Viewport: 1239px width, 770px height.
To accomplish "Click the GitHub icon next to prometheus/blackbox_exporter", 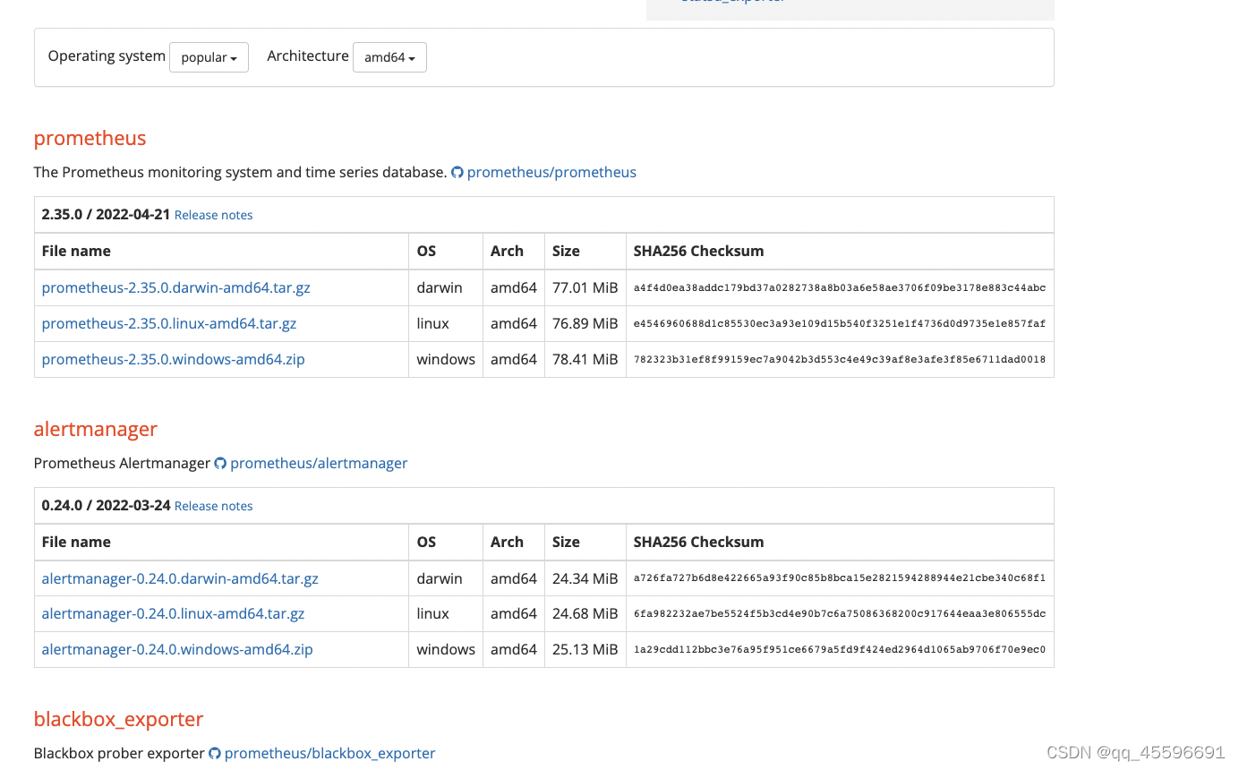I will pyautogui.click(x=215, y=754).
